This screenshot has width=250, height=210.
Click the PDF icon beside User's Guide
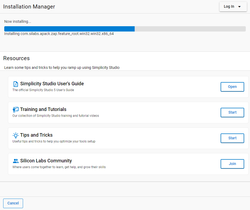(x=16, y=84)
